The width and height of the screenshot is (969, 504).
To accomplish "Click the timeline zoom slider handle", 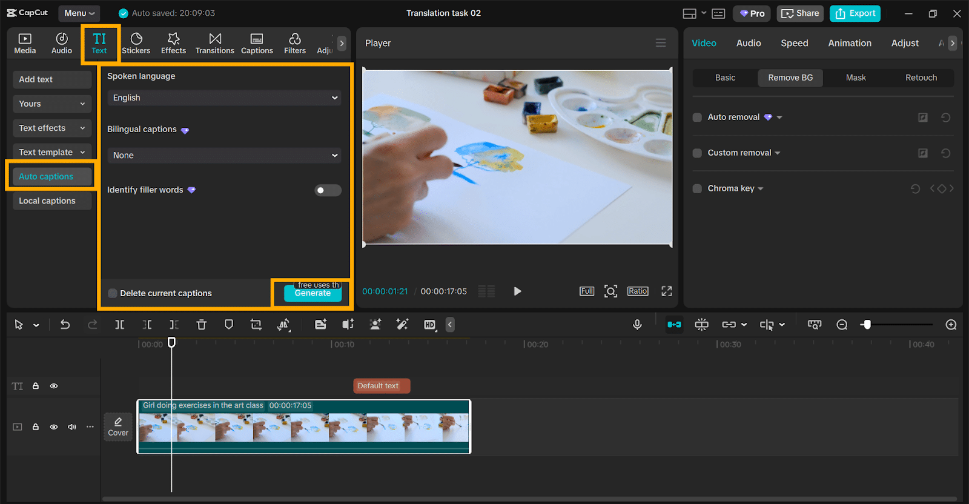I will (867, 325).
